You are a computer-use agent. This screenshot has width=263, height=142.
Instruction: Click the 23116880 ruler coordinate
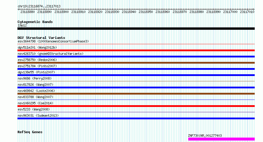click(27, 12)
